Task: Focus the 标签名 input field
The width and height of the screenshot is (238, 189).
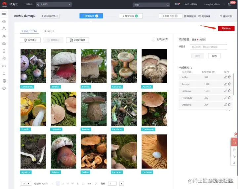Action: pyautogui.click(x=208, y=47)
